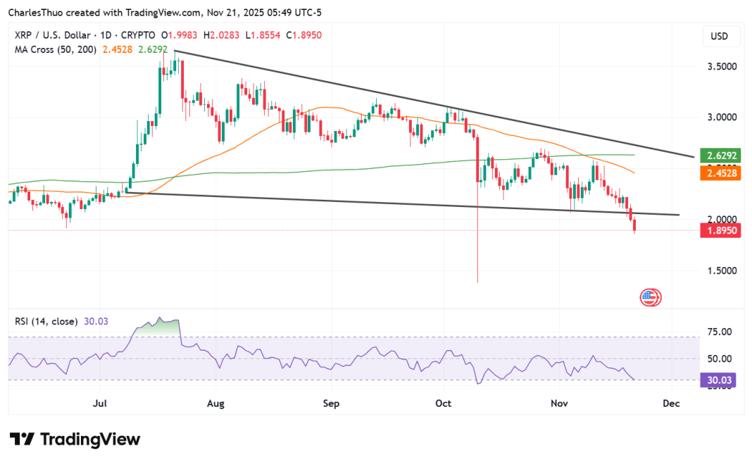Click the TradingView logo at bottom left
Viewport: 752px width, 464px height.
pos(75,439)
